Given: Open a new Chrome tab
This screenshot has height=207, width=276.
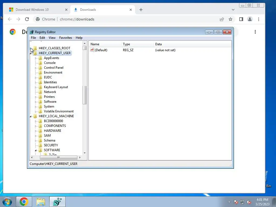Looking at the screenshot, I should click(x=141, y=10).
